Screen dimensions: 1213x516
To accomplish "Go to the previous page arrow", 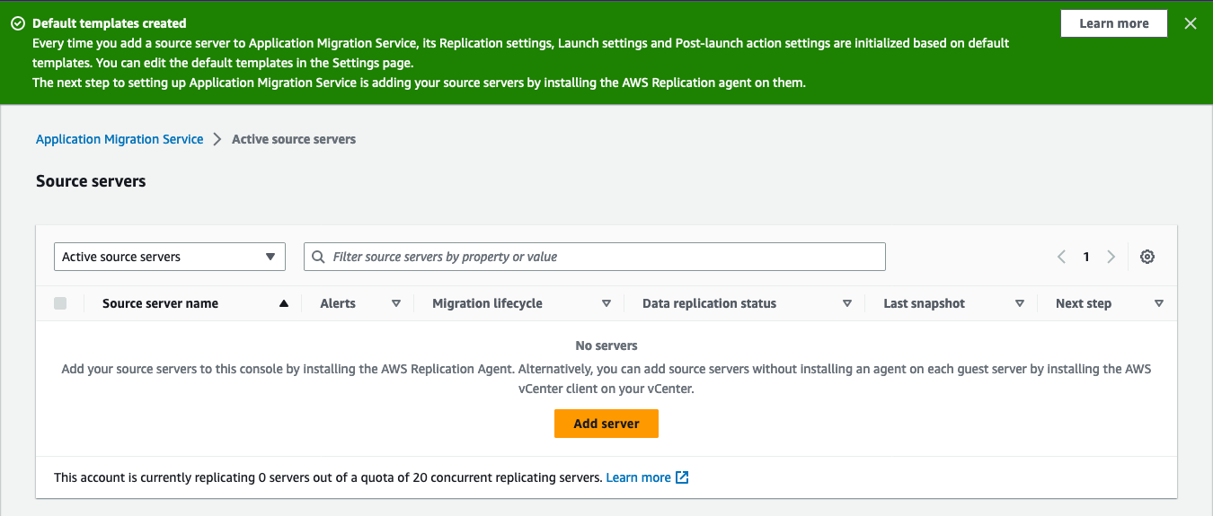I will click(x=1062, y=257).
